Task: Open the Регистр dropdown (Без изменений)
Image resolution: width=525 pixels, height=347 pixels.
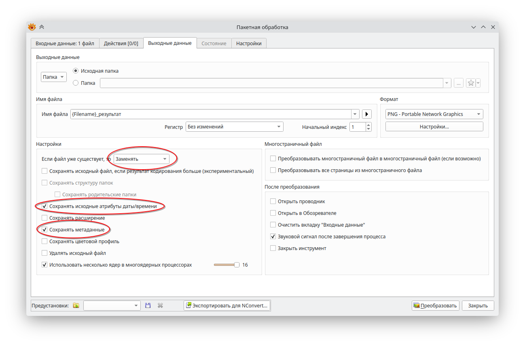Action: (x=235, y=127)
